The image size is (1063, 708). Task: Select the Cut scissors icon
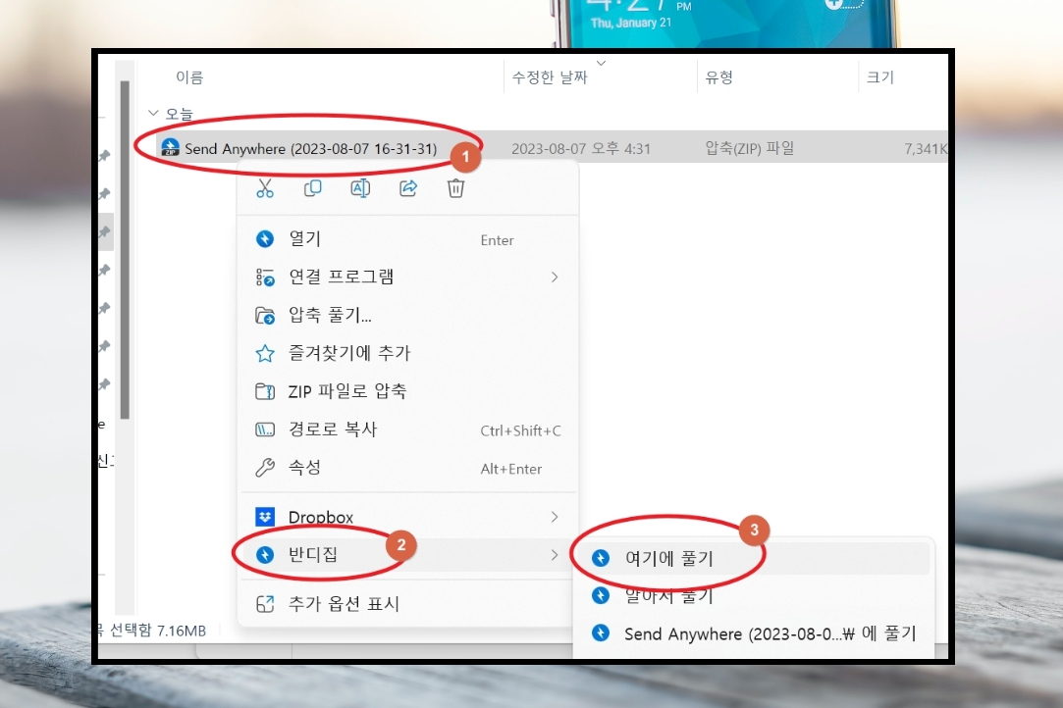[x=265, y=188]
